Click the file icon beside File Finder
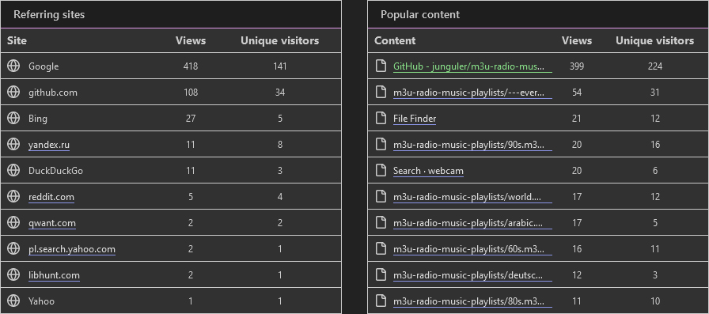Image resolution: width=709 pixels, height=314 pixels. [x=381, y=119]
